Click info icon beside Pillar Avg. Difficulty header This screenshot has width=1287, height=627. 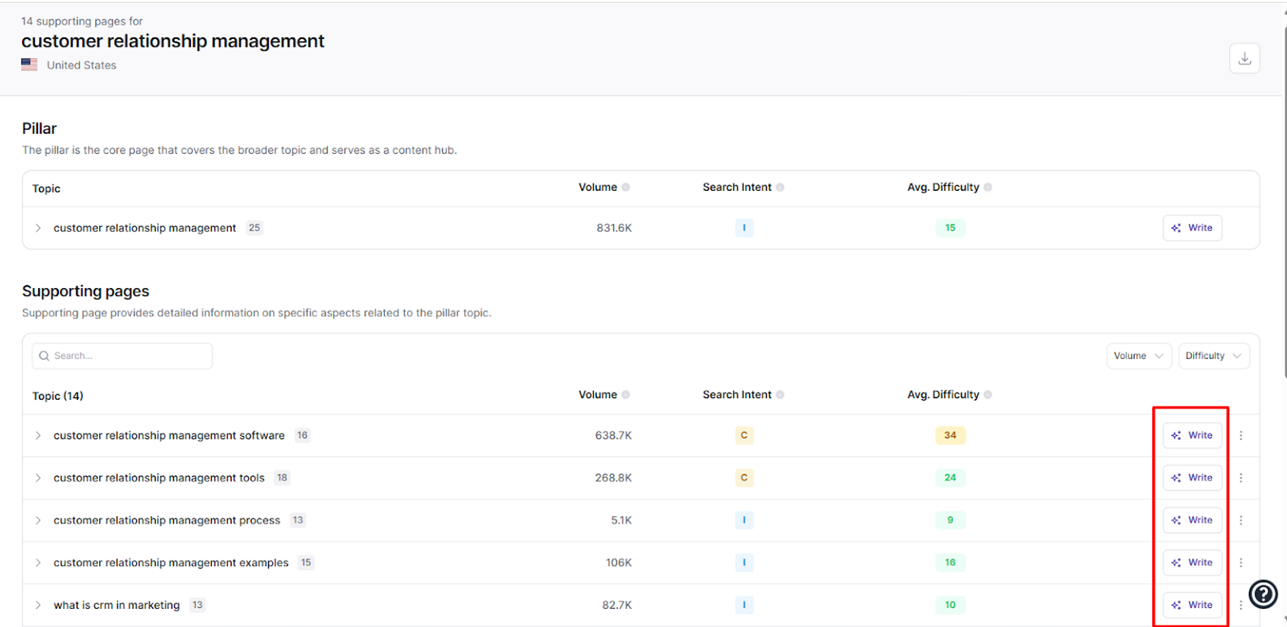click(988, 188)
